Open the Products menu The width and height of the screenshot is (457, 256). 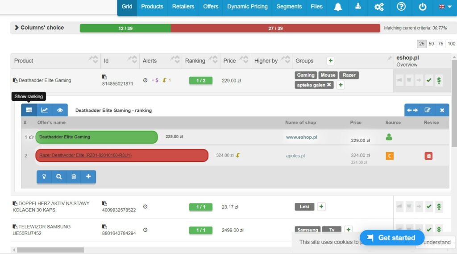pyautogui.click(x=152, y=6)
